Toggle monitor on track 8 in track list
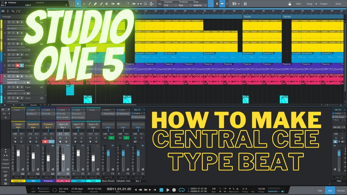 [x=22, y=98]
